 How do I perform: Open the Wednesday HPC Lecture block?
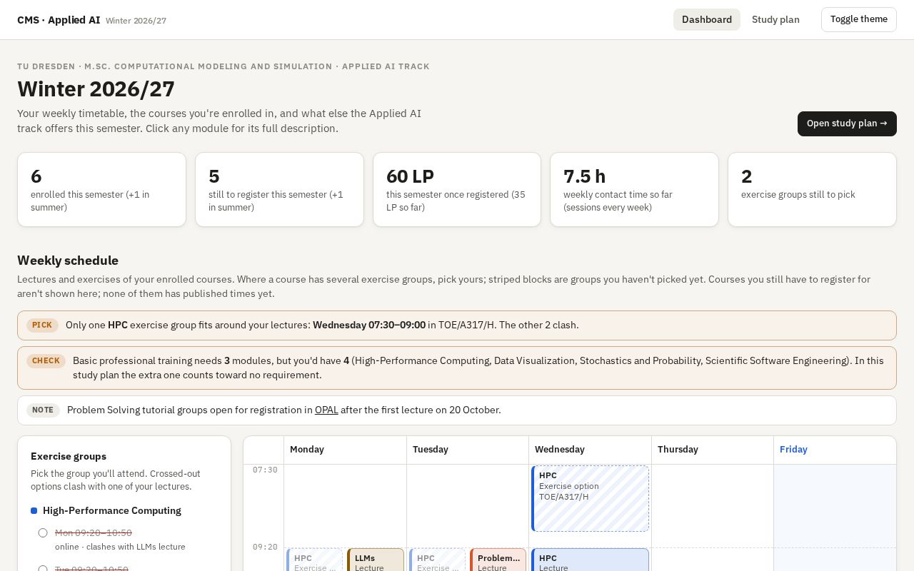tap(590, 560)
